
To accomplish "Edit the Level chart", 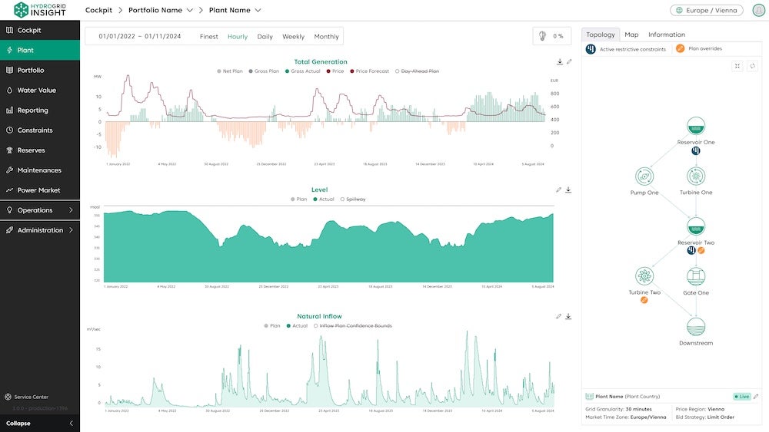I will [558, 190].
